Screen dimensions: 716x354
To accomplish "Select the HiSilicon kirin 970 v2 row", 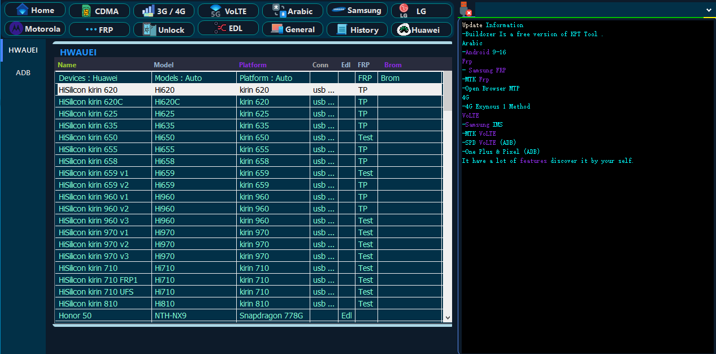I will click(249, 244).
